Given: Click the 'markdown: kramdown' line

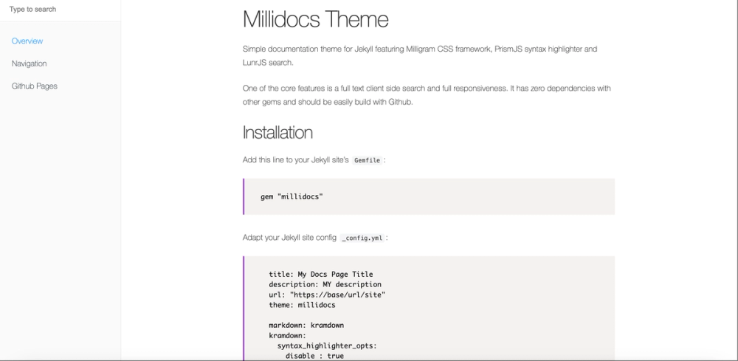Looking at the screenshot, I should 306,326.
